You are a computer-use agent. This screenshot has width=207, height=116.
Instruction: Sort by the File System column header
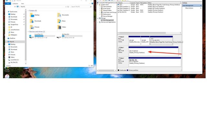[x=143, y=3]
